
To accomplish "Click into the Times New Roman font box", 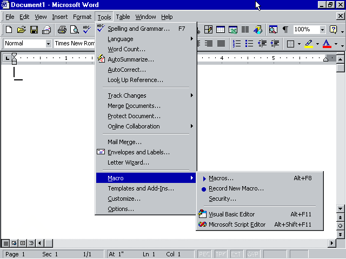I will pyautogui.click(x=75, y=43).
